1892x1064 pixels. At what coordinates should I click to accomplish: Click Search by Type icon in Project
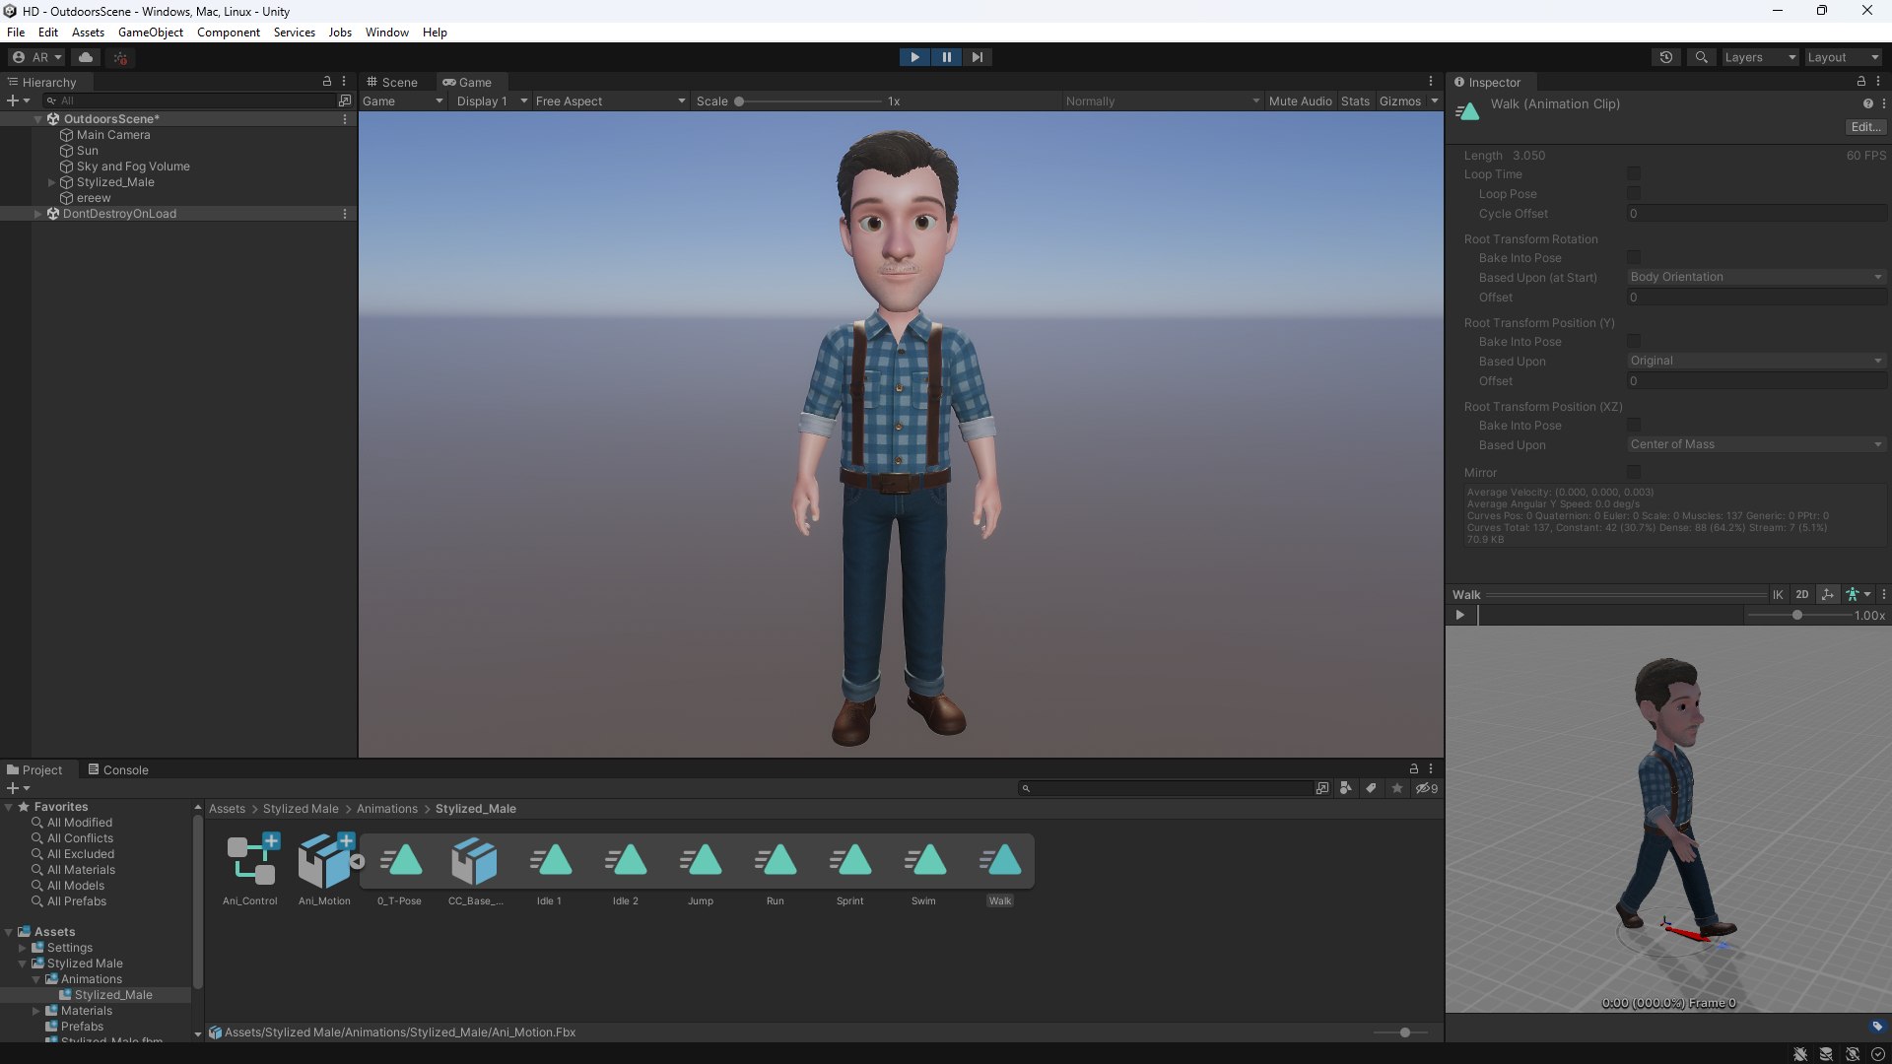pos(1346,788)
